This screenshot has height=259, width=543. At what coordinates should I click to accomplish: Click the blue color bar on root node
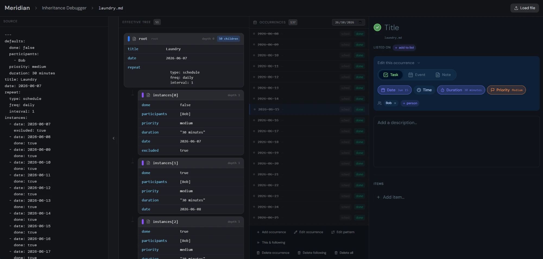point(129,39)
